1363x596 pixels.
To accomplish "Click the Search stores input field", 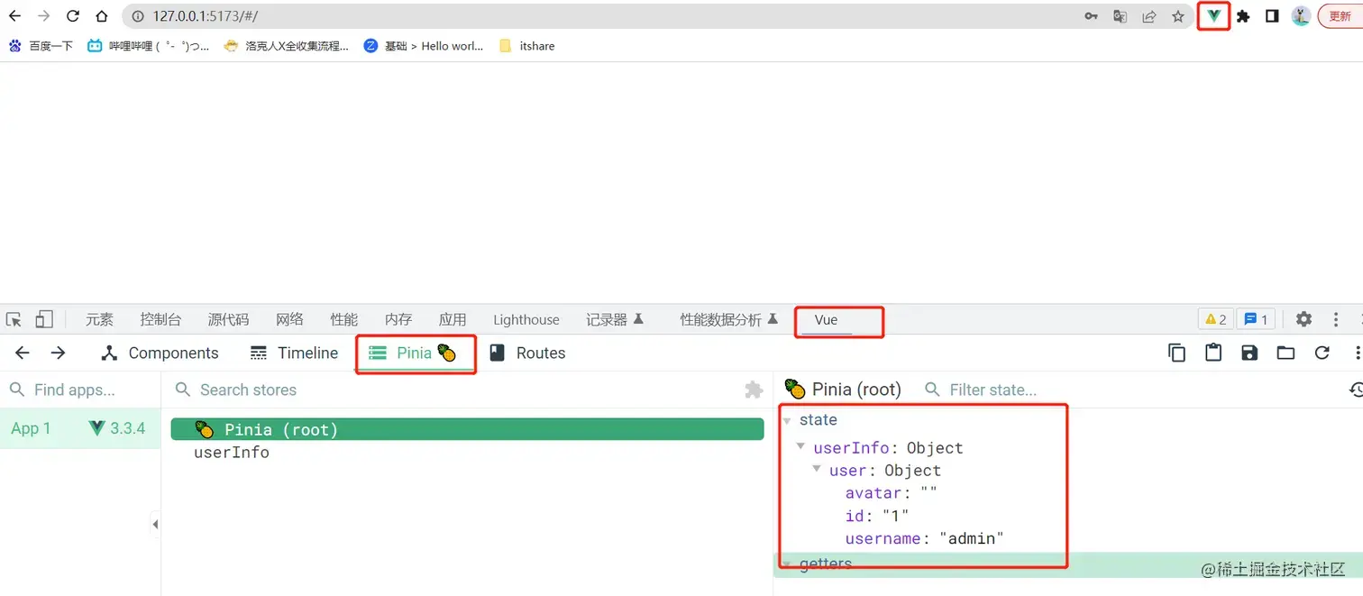I will point(455,390).
